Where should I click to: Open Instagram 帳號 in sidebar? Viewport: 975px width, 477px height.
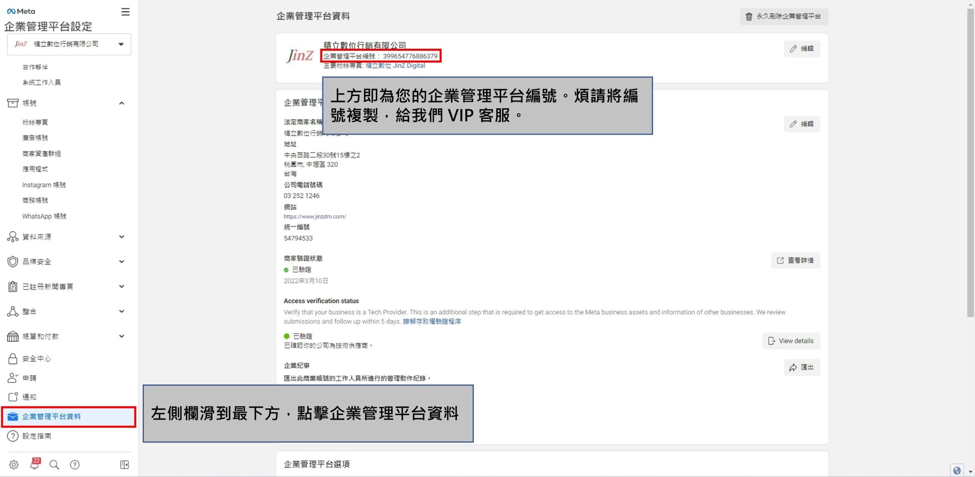pyautogui.click(x=44, y=185)
